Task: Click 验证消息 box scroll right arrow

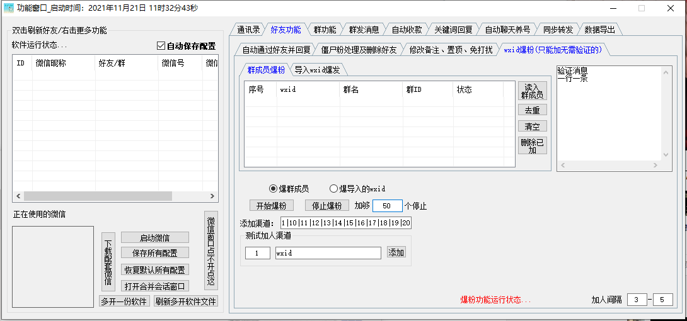Action: coord(655,166)
